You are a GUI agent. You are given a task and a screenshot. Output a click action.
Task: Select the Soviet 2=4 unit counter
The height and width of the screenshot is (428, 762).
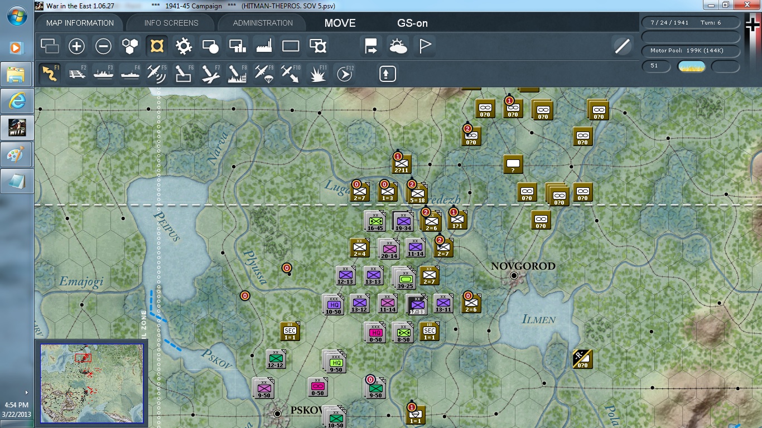(360, 247)
